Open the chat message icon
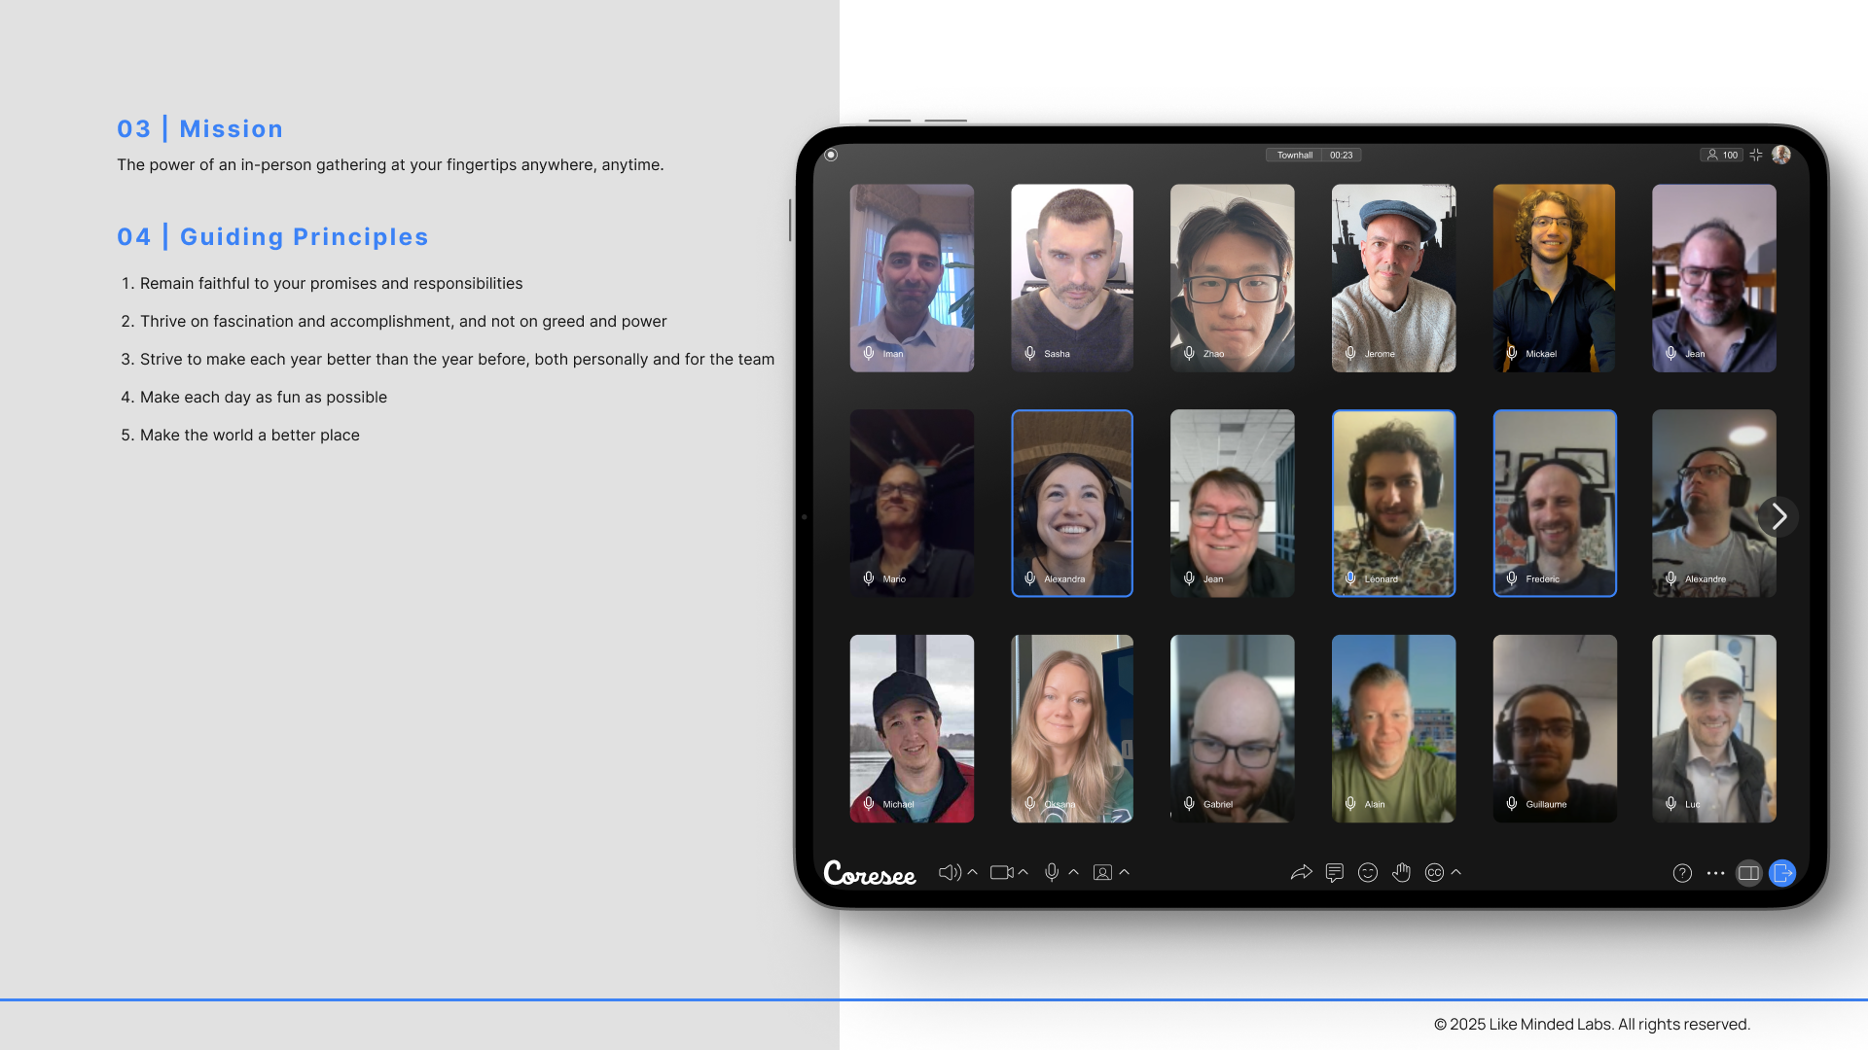 1335,873
